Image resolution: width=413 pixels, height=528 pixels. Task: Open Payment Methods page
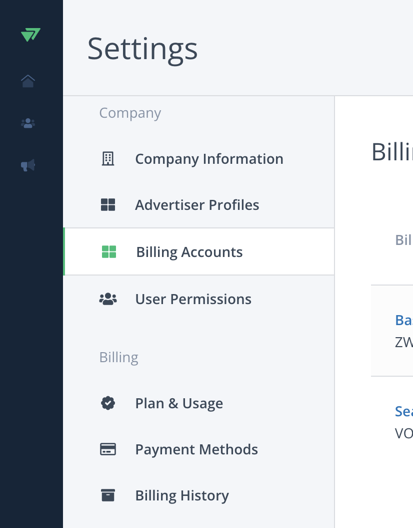tap(196, 449)
